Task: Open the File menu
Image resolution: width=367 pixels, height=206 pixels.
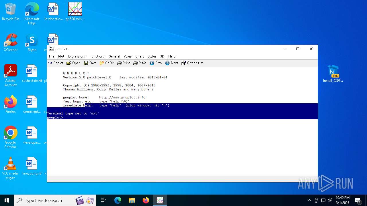Action: click(52, 56)
